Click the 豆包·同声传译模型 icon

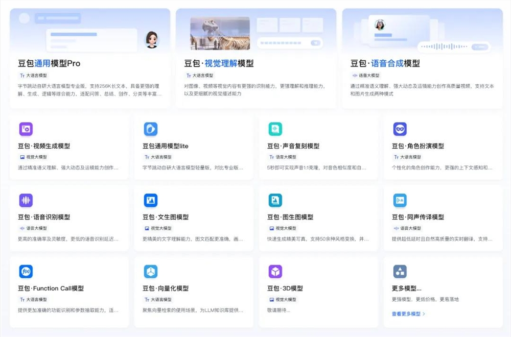click(400, 200)
